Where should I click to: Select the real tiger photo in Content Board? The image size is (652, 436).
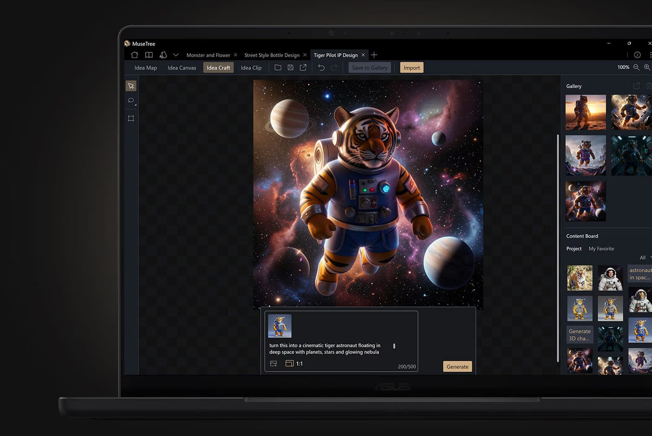pos(580,278)
